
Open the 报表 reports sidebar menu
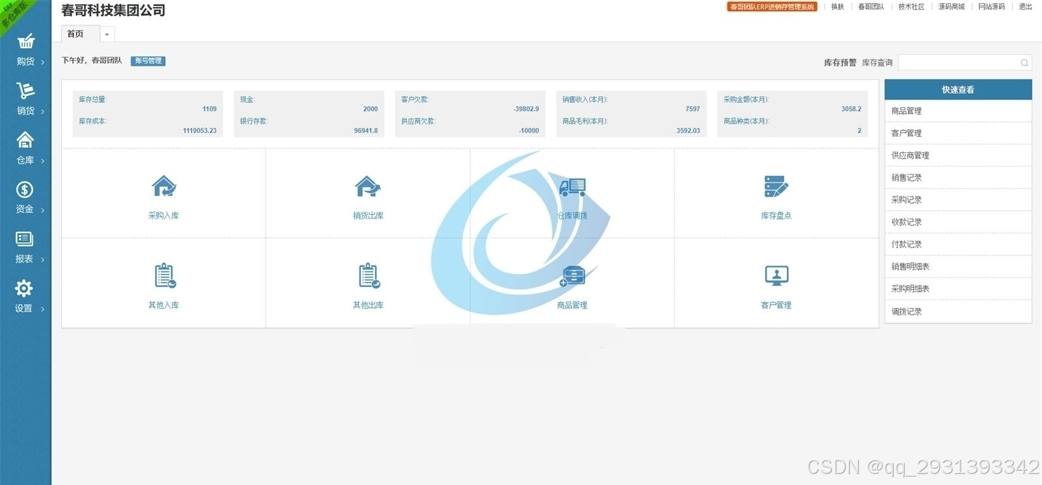click(x=25, y=247)
